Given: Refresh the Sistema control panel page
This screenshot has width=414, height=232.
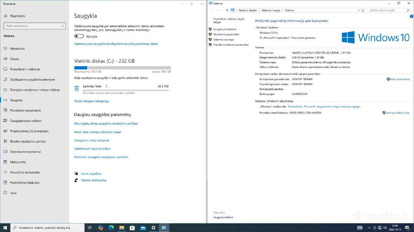Looking at the screenshot, I should click(x=363, y=10).
